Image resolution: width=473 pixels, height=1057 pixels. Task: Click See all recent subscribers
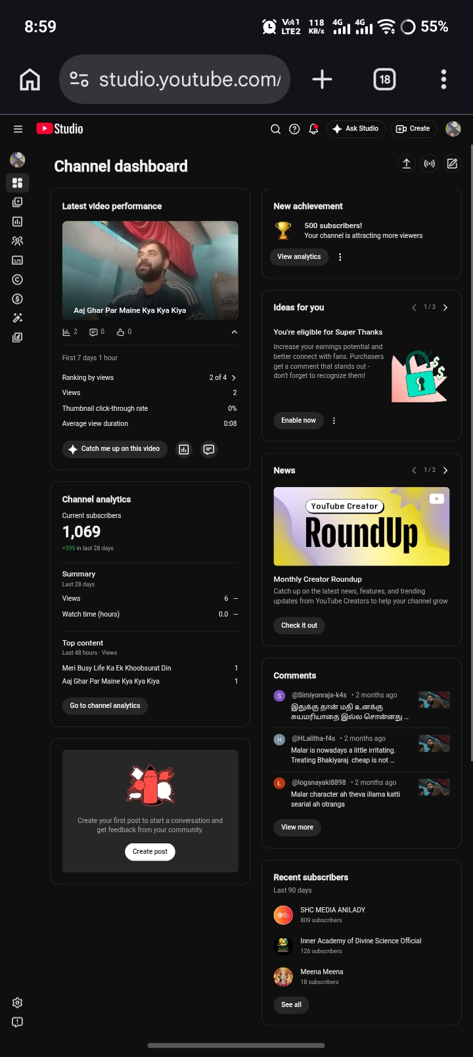pyautogui.click(x=291, y=1005)
